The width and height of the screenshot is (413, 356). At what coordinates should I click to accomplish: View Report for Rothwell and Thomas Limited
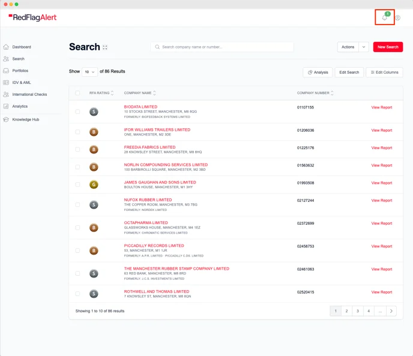[x=382, y=292]
